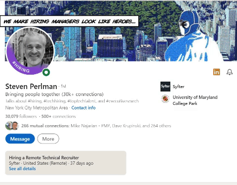Click the name Steven Perlman
Image resolution: width=237 pixels, height=185 pixels.
[31, 87]
